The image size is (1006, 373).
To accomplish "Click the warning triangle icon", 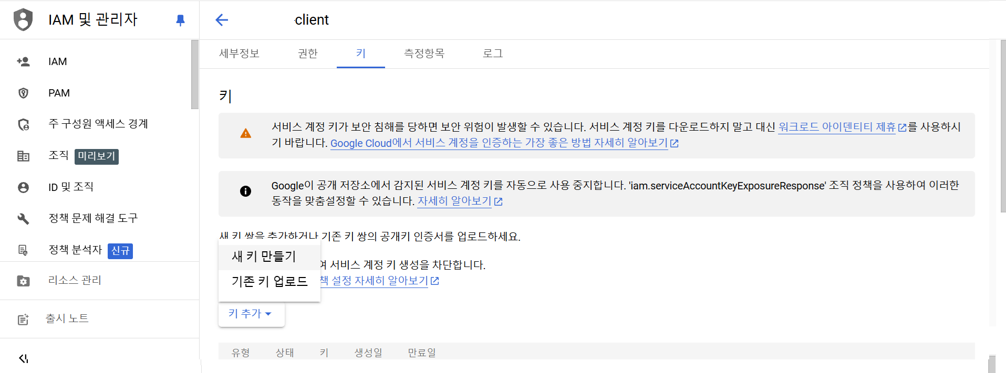I will coord(245,134).
